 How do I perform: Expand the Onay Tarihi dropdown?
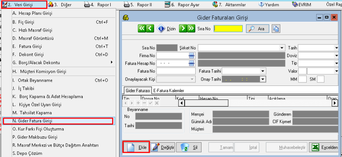tap(263, 79)
